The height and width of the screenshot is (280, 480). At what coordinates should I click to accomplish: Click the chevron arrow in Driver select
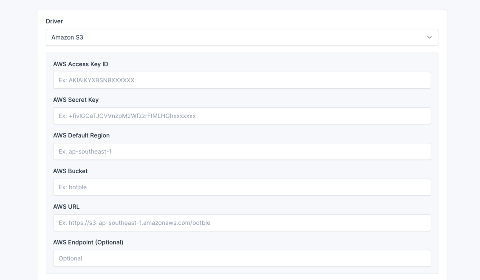point(429,37)
